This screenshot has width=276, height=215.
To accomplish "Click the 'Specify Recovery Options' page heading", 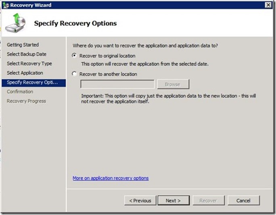I will point(75,23).
